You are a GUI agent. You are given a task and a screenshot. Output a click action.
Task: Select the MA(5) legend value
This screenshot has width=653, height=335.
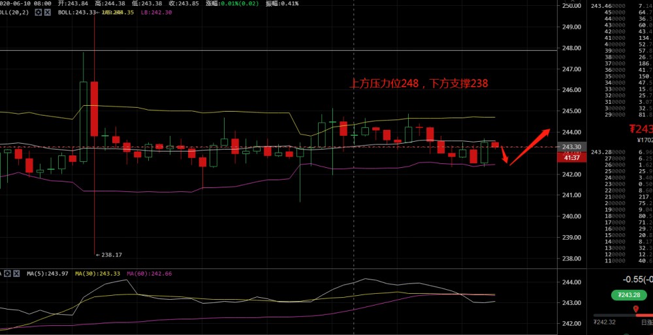click(46, 273)
